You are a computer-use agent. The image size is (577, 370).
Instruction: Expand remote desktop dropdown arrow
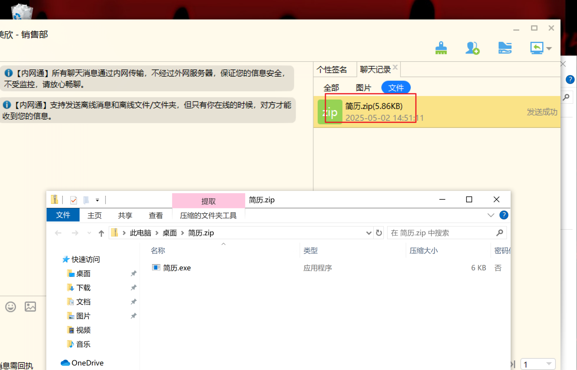tap(549, 49)
